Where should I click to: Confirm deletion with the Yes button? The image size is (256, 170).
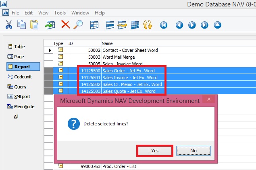pos(155,151)
